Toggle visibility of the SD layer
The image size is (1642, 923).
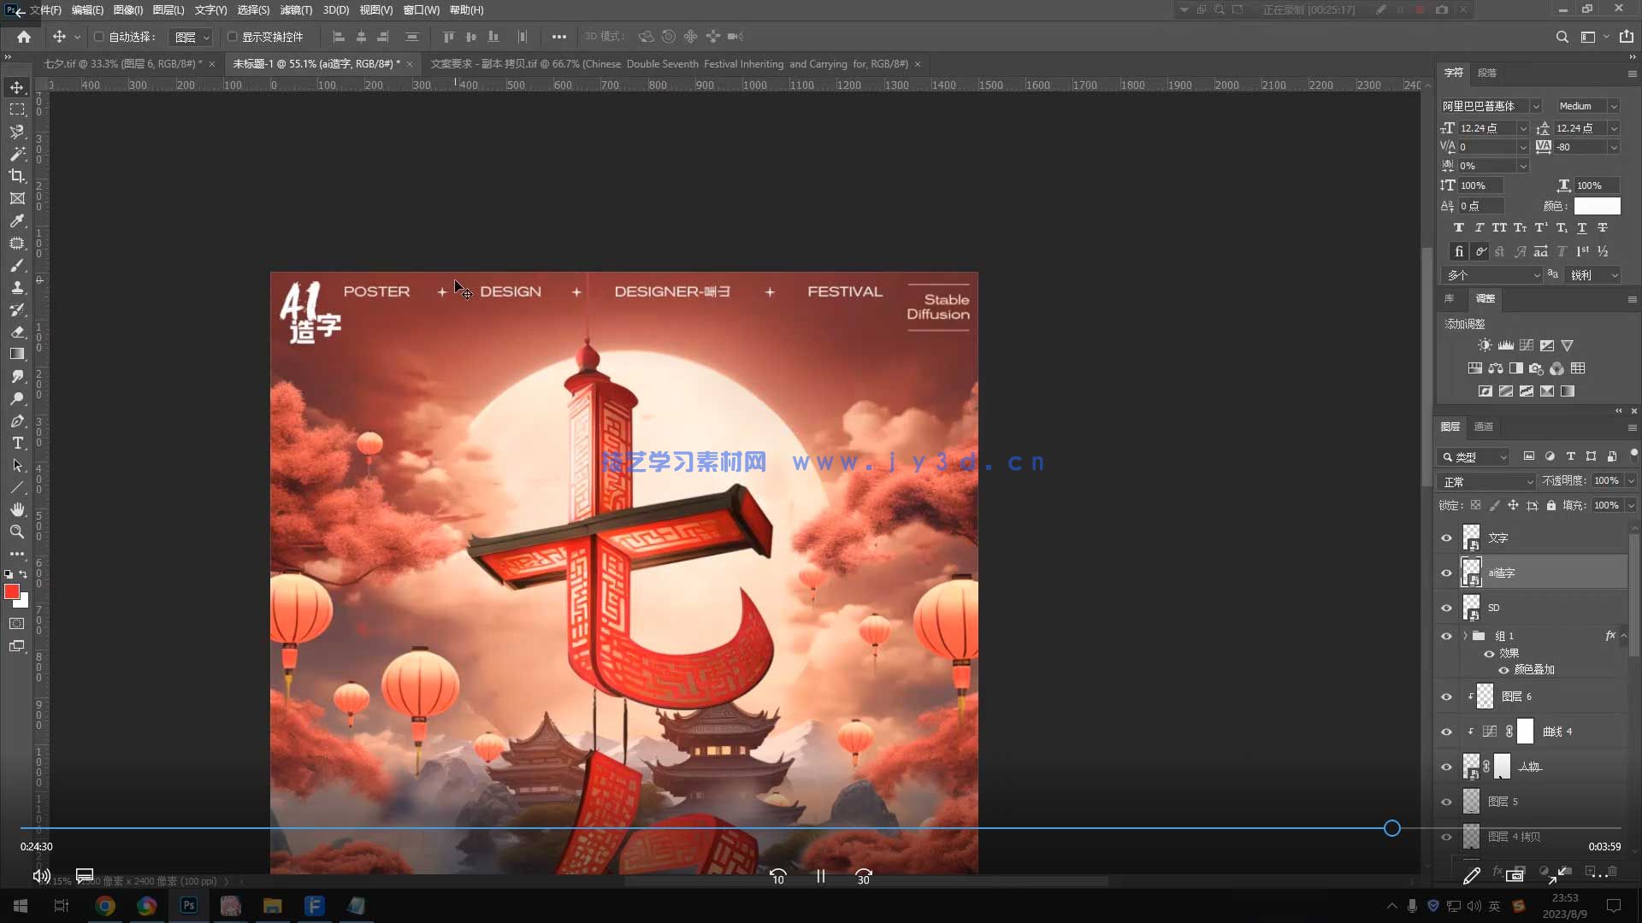(1446, 608)
